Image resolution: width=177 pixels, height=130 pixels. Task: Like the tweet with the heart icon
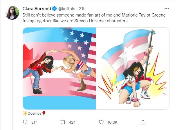(101, 122)
